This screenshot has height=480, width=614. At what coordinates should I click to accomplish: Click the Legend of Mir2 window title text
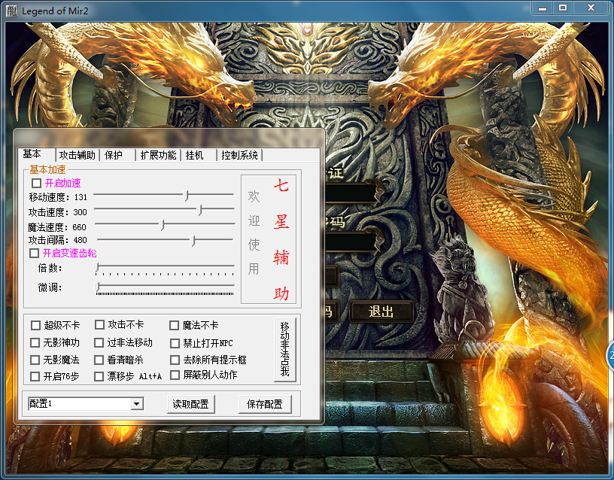(x=55, y=11)
